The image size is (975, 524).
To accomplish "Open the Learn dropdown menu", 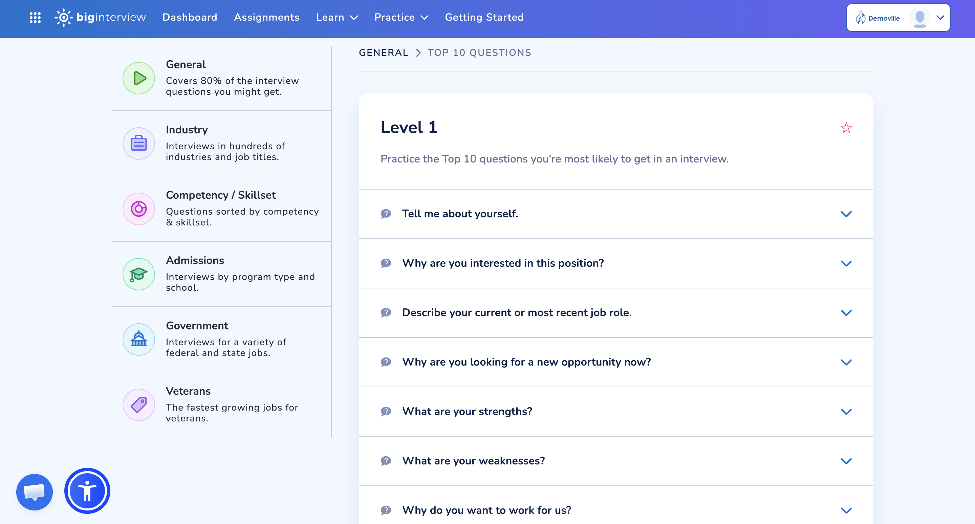I will coord(336,17).
